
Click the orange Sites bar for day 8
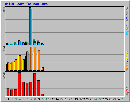tap(35, 59)
